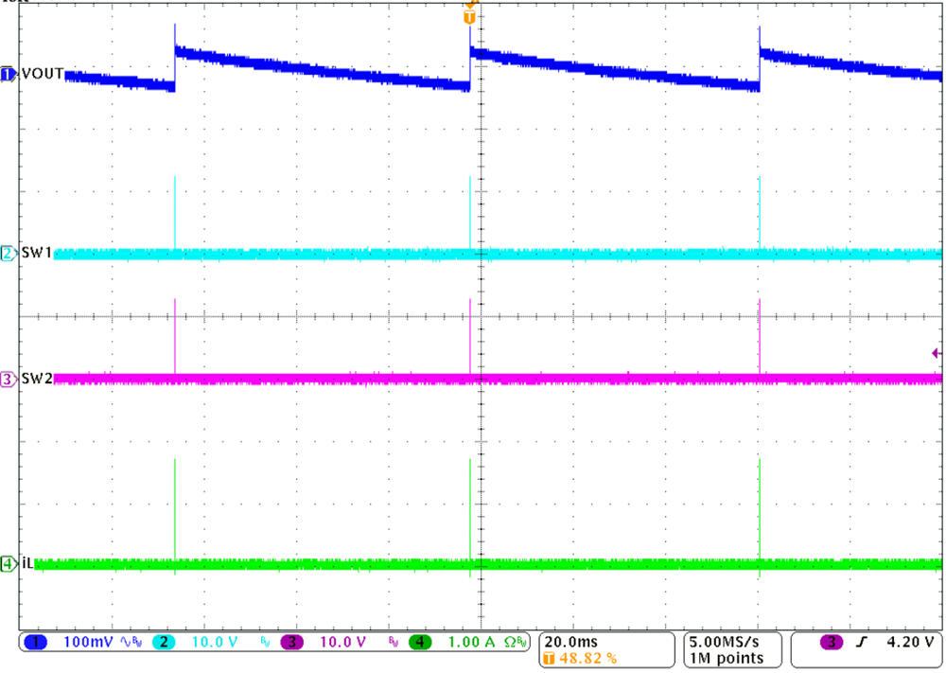Toggle bandwidth limit on channel 1
The height and width of the screenshot is (673, 946).
138,642
